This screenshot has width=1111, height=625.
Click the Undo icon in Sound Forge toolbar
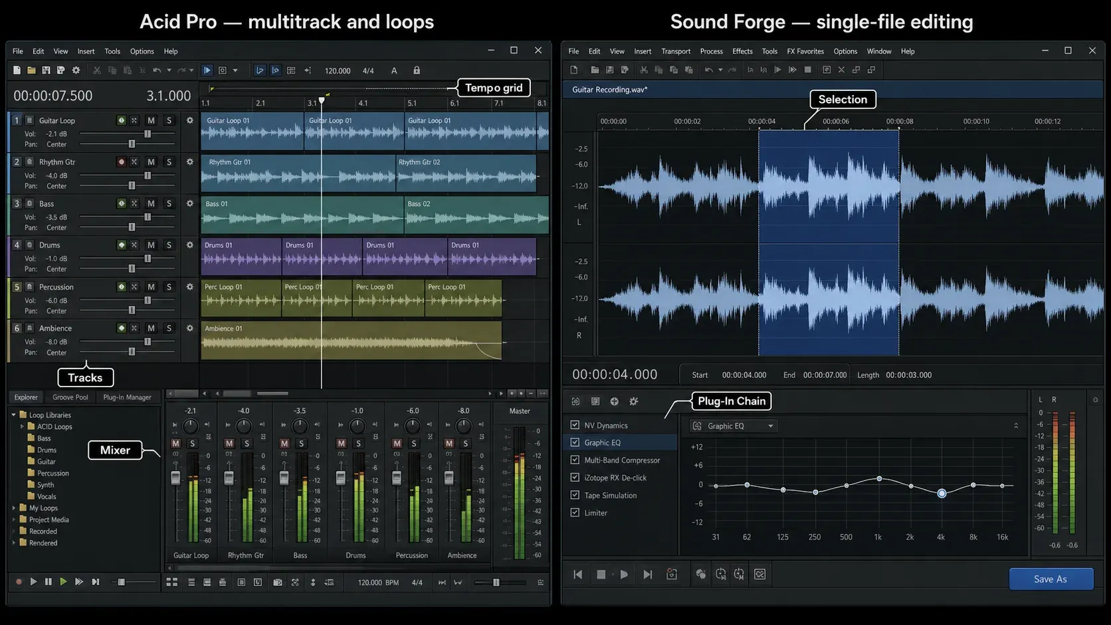tap(709, 70)
